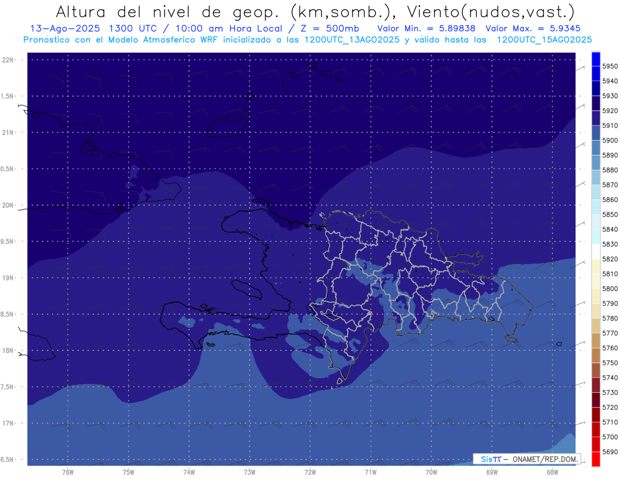The width and height of the screenshot is (620, 479).
Task: Click the 1.5N latitude axis label
Action: (8, 96)
